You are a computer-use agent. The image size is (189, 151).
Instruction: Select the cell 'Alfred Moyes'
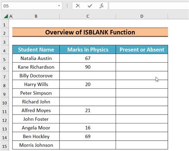pyautogui.click(x=36, y=110)
